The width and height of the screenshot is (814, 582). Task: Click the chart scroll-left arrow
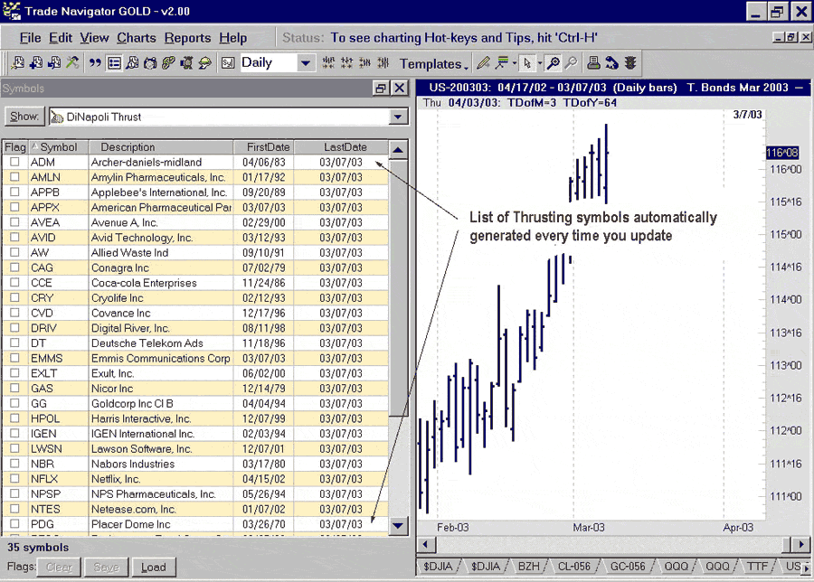(x=426, y=545)
